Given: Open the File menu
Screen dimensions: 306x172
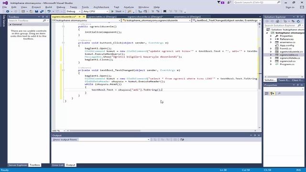Looking at the screenshot, I should pos(4,7).
